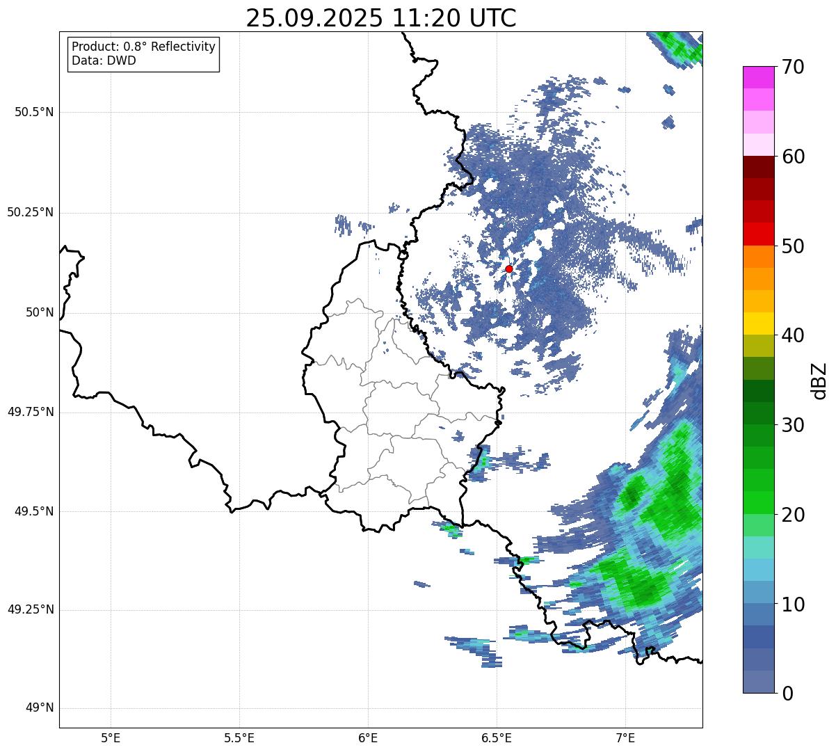Click the colorbar tick label 40
The width and height of the screenshot is (836, 752).
[x=794, y=335]
